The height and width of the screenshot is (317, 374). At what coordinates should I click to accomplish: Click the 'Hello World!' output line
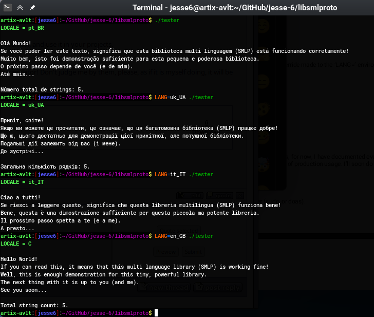click(x=19, y=259)
